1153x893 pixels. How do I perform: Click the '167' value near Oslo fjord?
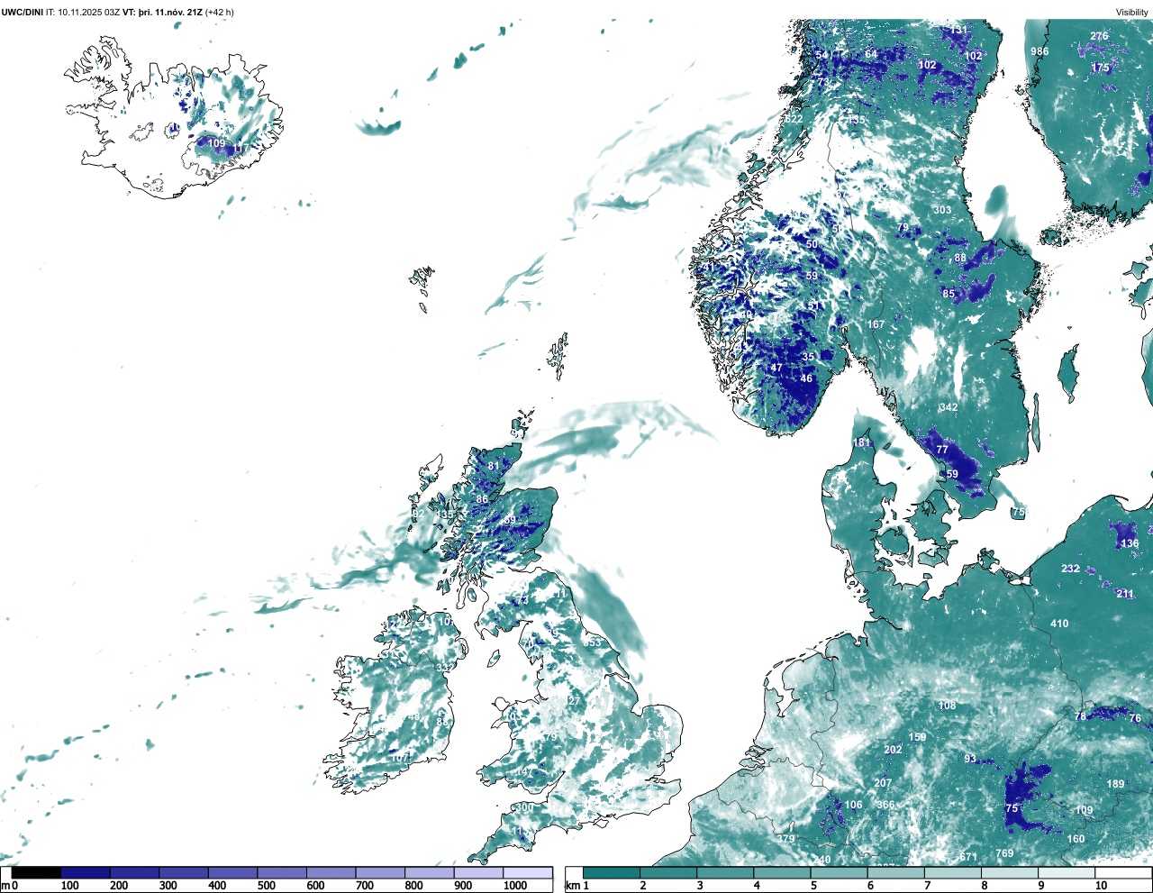click(x=876, y=324)
